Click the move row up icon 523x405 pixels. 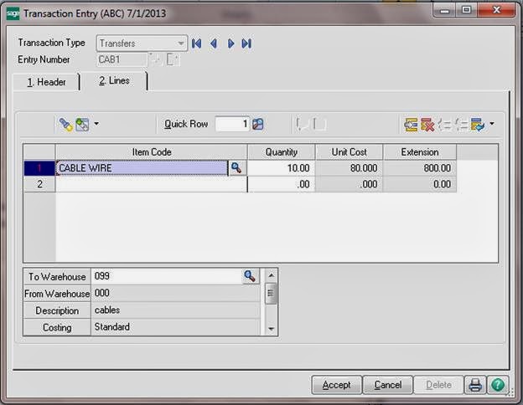444,125
